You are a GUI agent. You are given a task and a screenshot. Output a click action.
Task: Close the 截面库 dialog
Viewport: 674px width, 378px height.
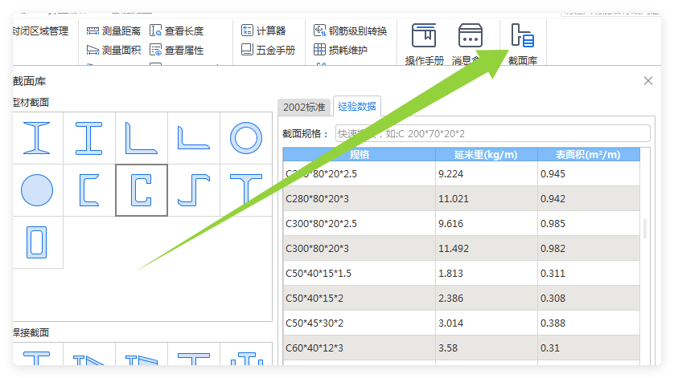(648, 81)
